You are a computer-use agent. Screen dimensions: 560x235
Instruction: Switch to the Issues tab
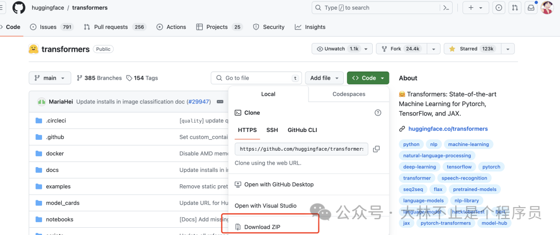52,27
